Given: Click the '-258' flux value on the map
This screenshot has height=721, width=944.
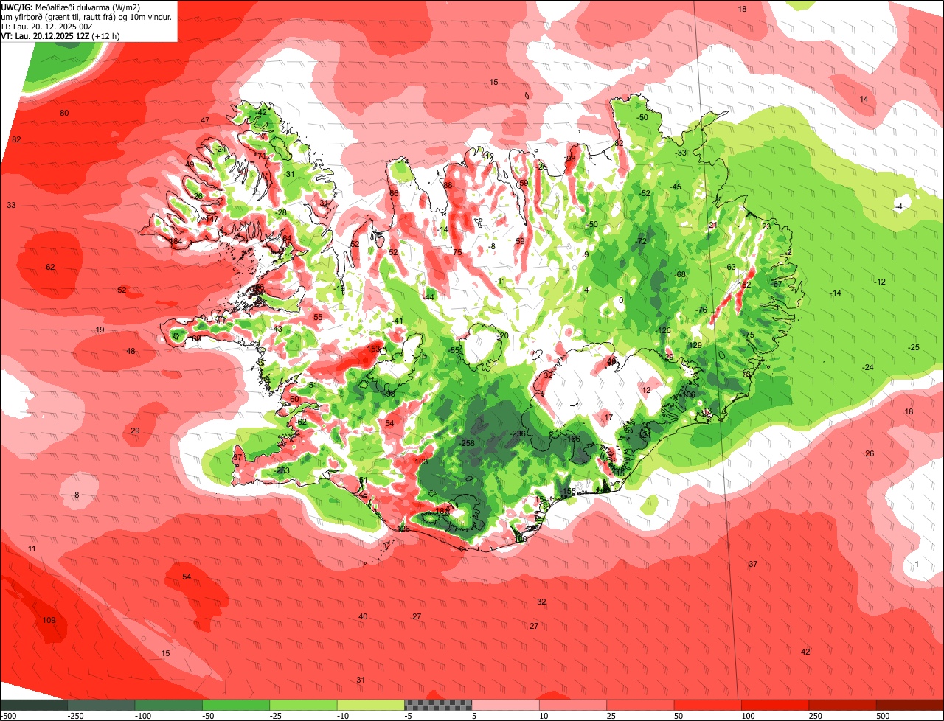Looking at the screenshot, I should (x=468, y=443).
